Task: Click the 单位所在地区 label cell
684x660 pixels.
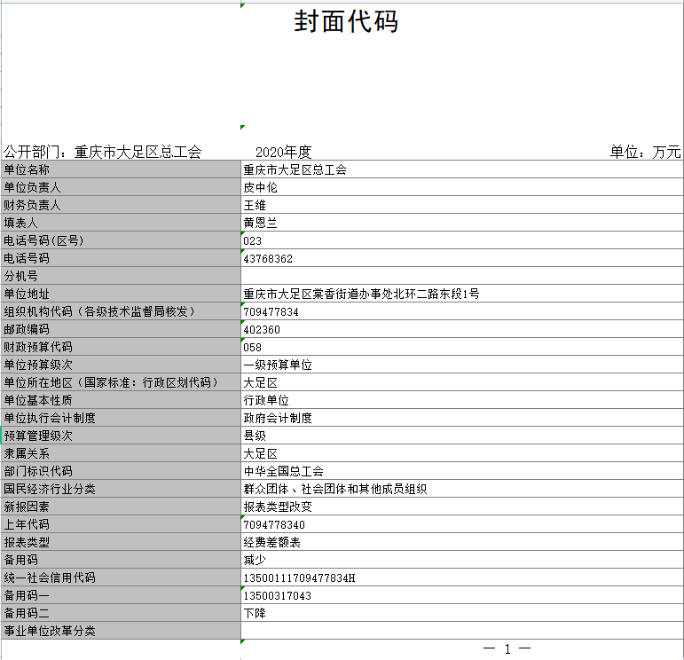Action: pos(121,382)
